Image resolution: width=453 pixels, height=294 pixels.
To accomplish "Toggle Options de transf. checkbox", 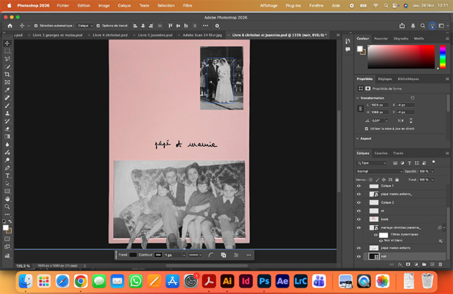I will click(x=98, y=26).
